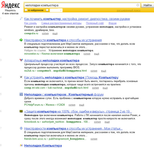
Task: Open 'копия' of comp.int-site.com result
Action: click(x=95, y=88)
